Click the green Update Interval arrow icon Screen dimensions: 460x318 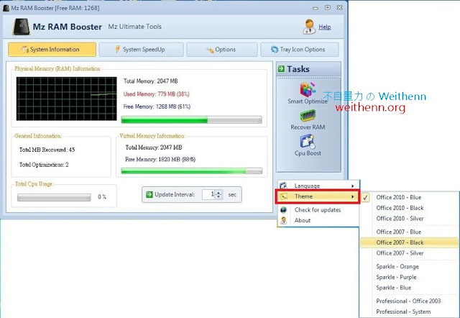click(x=149, y=194)
